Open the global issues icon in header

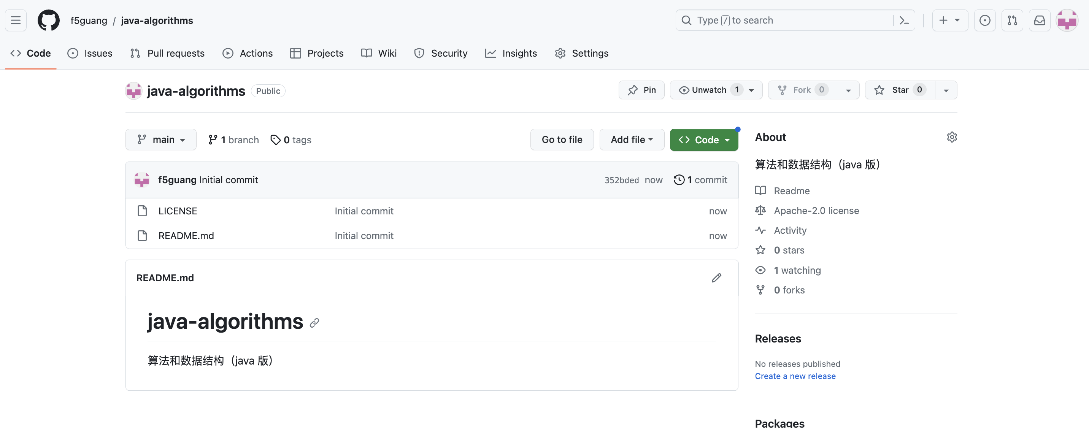click(x=984, y=20)
